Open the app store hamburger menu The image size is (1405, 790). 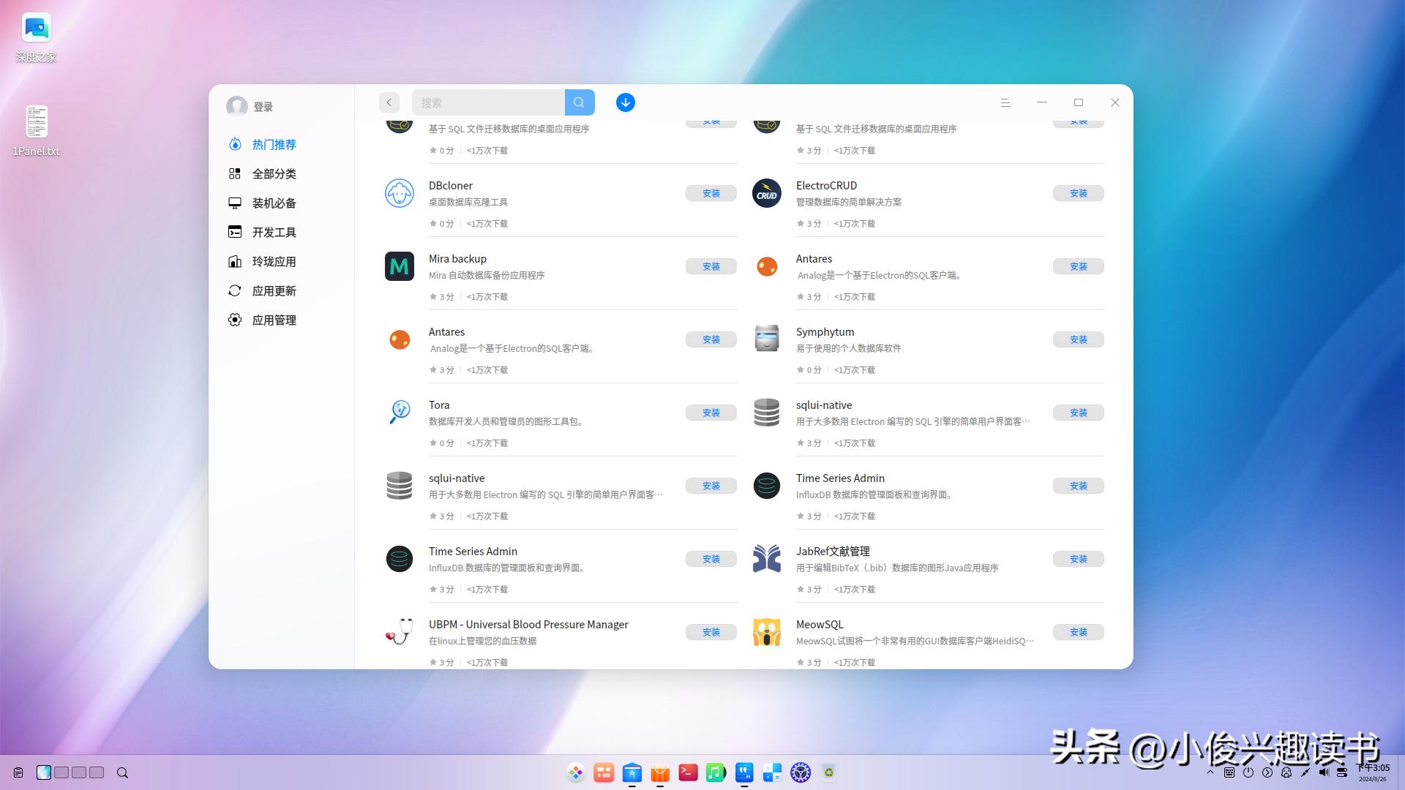tap(1005, 103)
